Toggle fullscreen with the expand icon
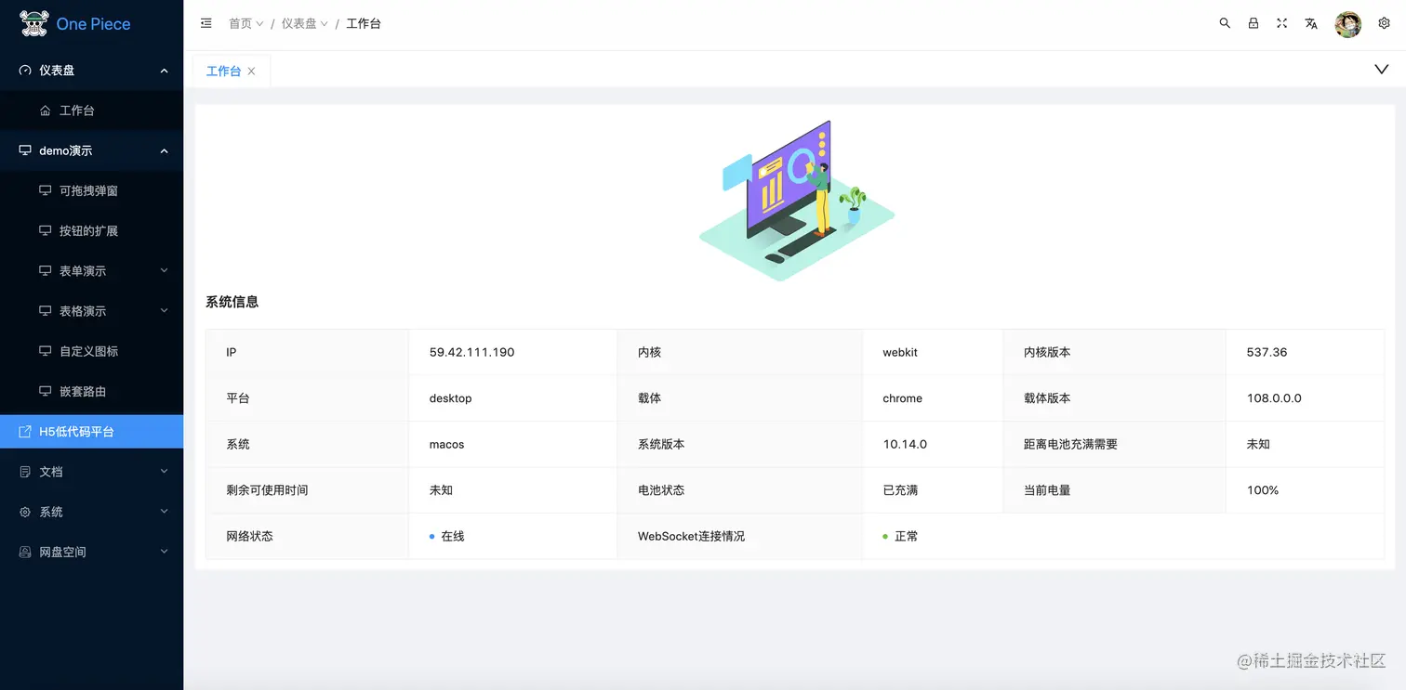The height and width of the screenshot is (690, 1406). [1281, 23]
